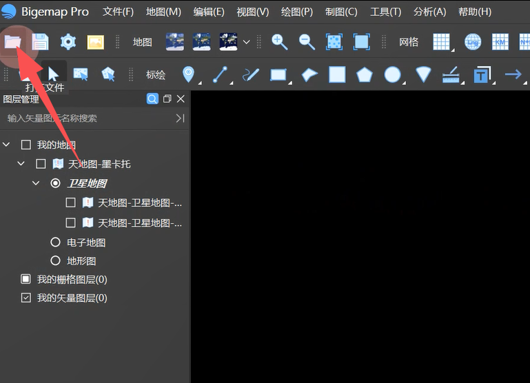530x383 pixels.
Task: Toggle 我的栅格图层(0) checkbox
Action: (x=26, y=279)
